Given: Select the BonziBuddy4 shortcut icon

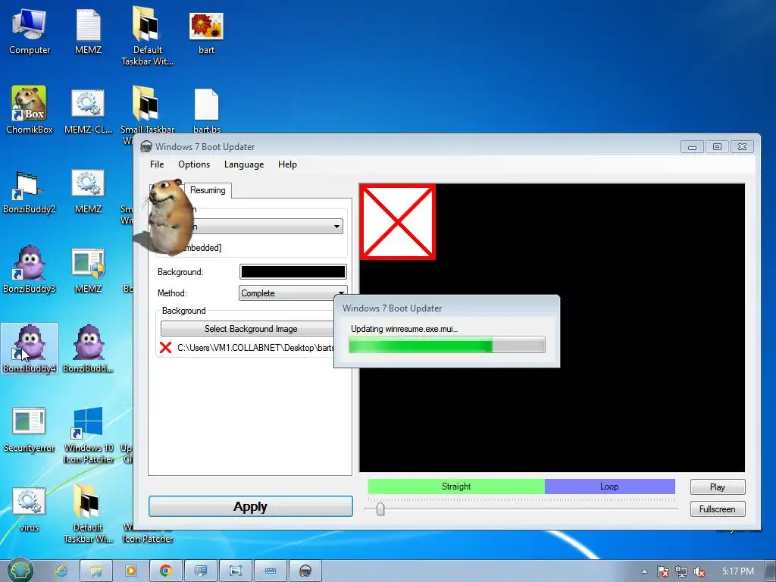Looking at the screenshot, I should coord(30,349).
